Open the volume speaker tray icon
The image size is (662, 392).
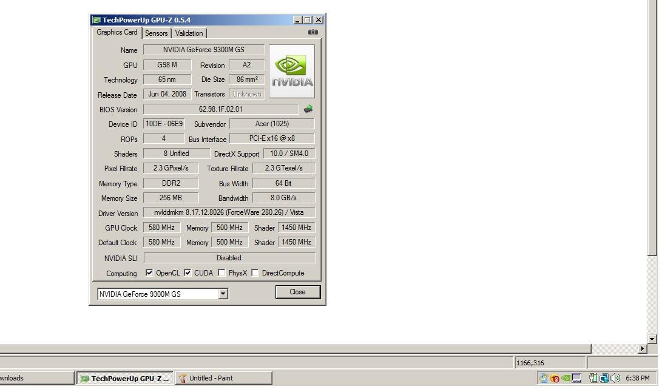click(615, 378)
